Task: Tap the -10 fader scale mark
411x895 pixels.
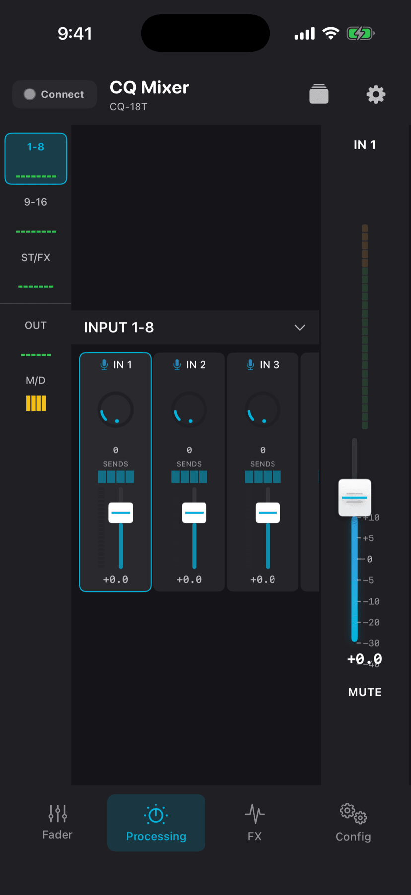Action: coord(371,601)
